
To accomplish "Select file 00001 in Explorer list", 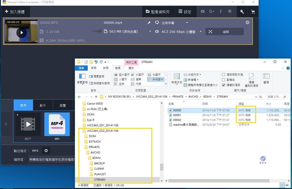I will coord(177,115).
